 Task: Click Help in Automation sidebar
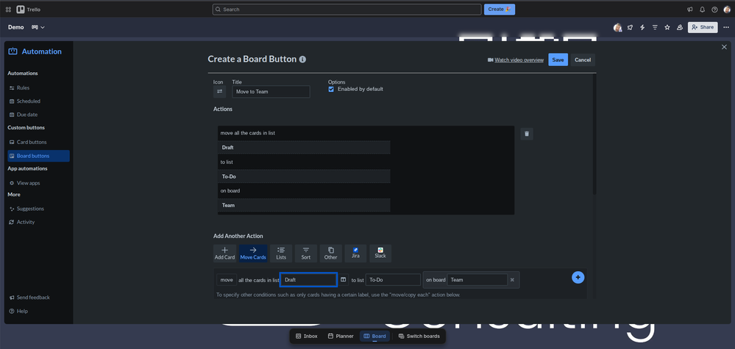22,311
